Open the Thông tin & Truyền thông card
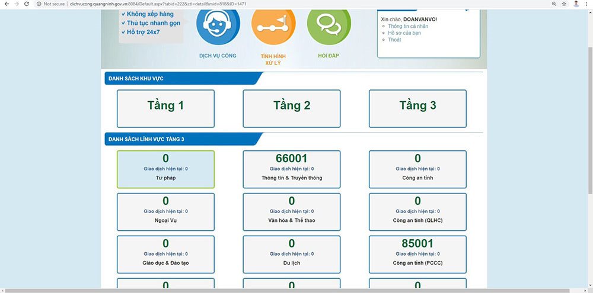593x293 pixels. click(x=292, y=169)
